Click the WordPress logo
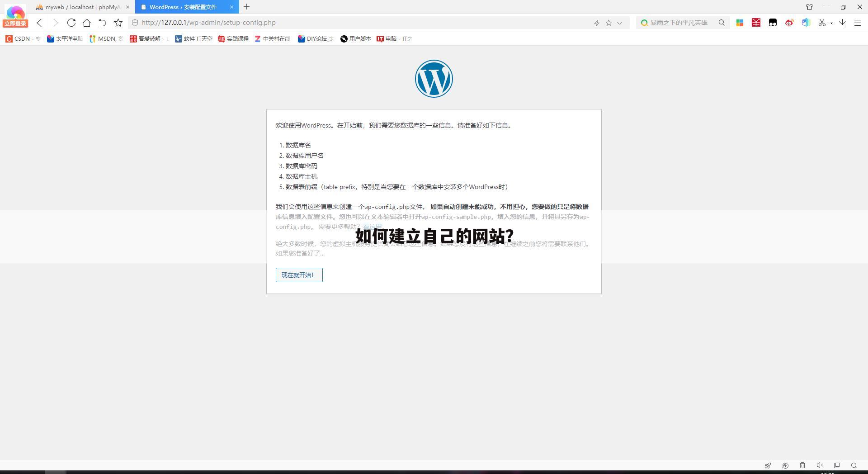Image resolution: width=868 pixels, height=474 pixels. [434, 79]
